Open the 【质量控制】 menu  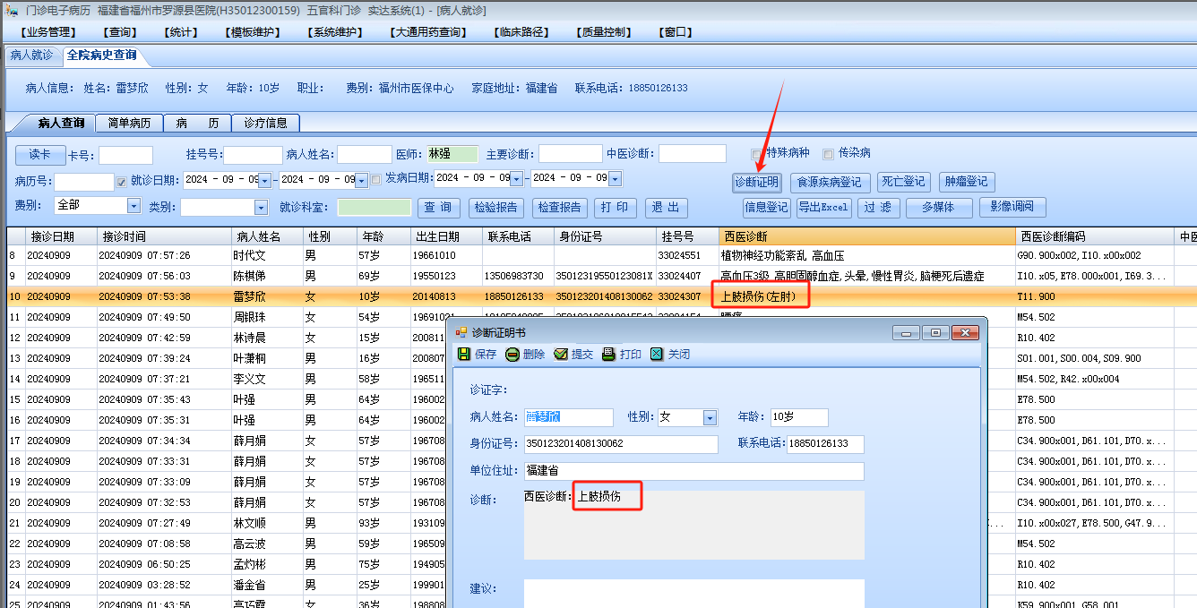(x=603, y=32)
